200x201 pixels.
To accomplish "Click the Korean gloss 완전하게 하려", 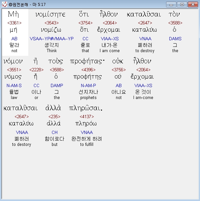I will click(x=87, y=139).
